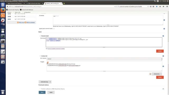Open the Ant Version dropdown
Image resolution: width=169 pixels, height=95 pixels.
[104, 59]
